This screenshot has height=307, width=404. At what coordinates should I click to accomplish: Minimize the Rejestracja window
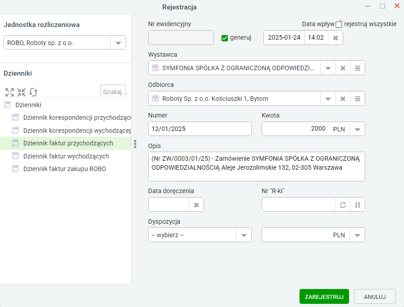coord(368,6)
